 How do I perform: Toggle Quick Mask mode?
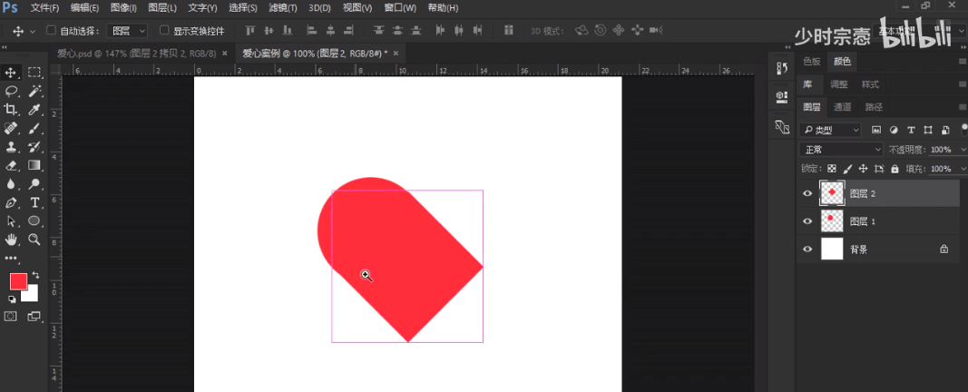(11, 316)
